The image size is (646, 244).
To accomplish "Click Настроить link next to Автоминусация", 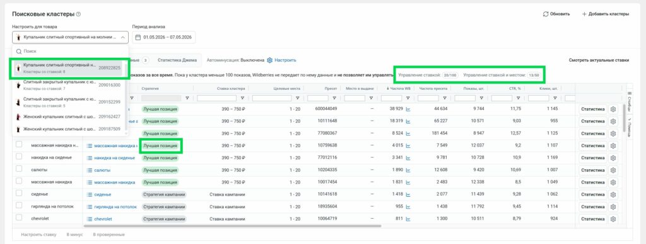I will click(x=285, y=60).
